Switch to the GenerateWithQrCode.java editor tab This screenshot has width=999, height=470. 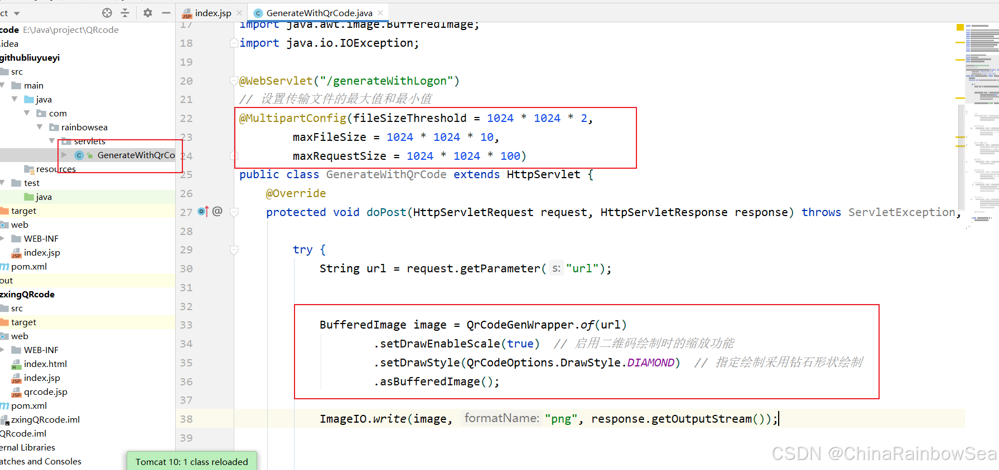(319, 13)
